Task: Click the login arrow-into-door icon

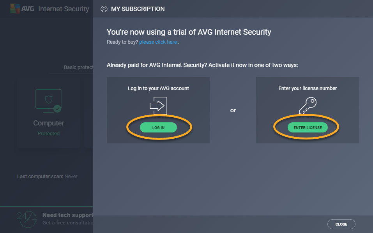Action: click(x=158, y=106)
